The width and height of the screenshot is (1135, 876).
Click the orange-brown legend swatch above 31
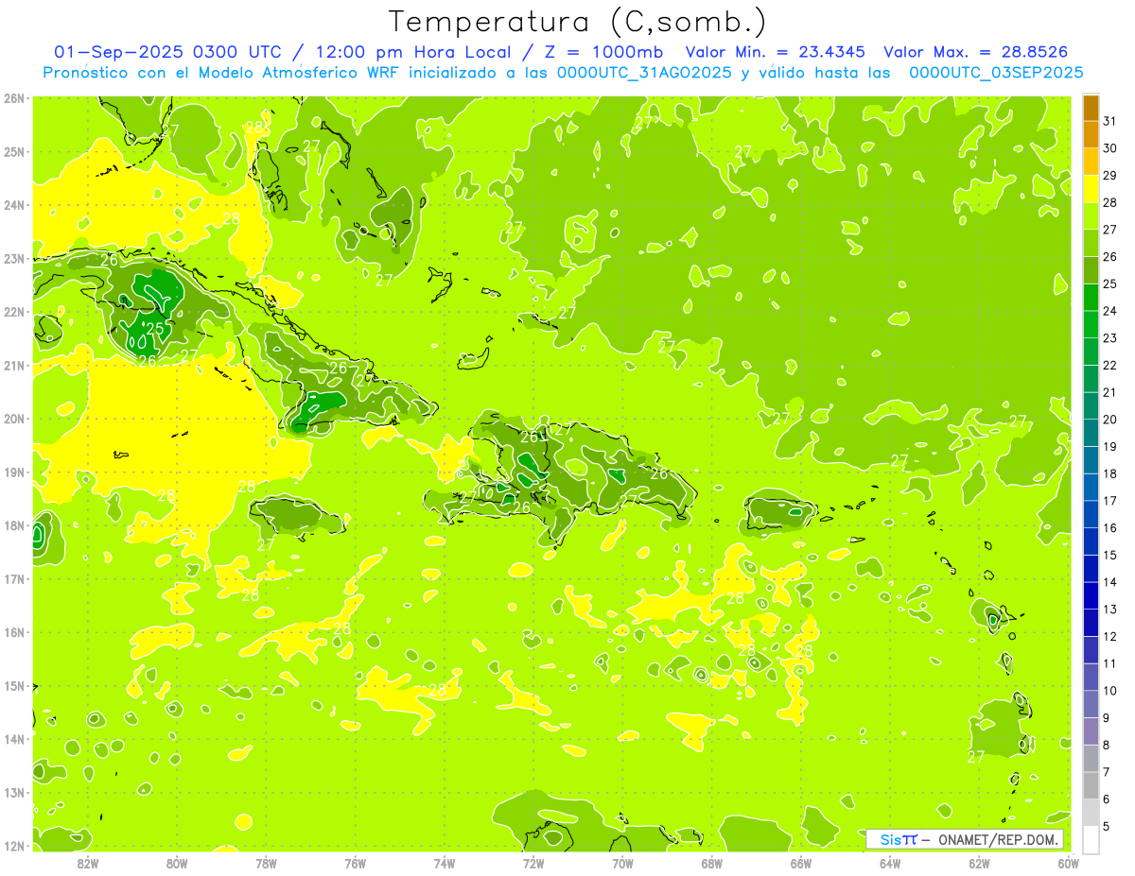click(x=1091, y=108)
